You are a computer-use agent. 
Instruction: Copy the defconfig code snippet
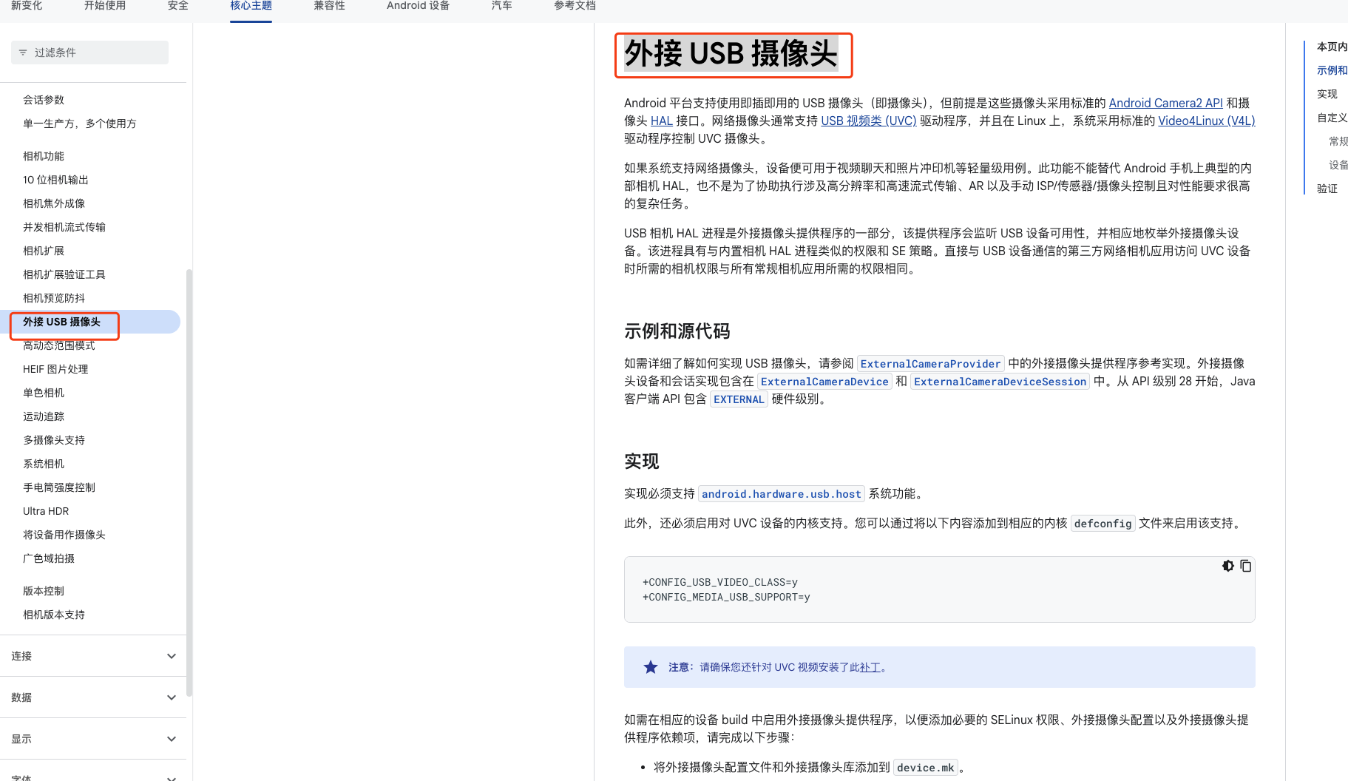tap(1247, 566)
